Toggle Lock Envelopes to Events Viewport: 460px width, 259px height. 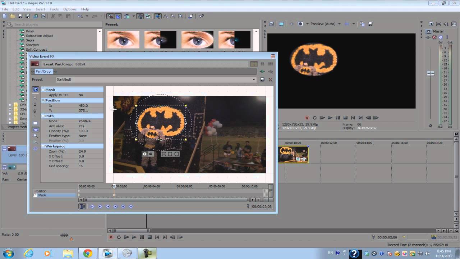point(140,16)
